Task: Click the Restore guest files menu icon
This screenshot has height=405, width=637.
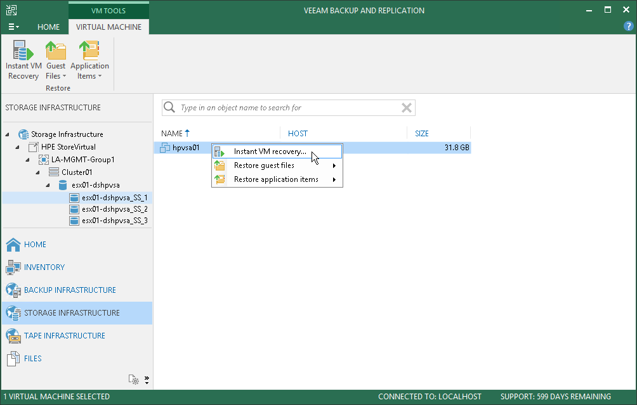Action: (220, 165)
